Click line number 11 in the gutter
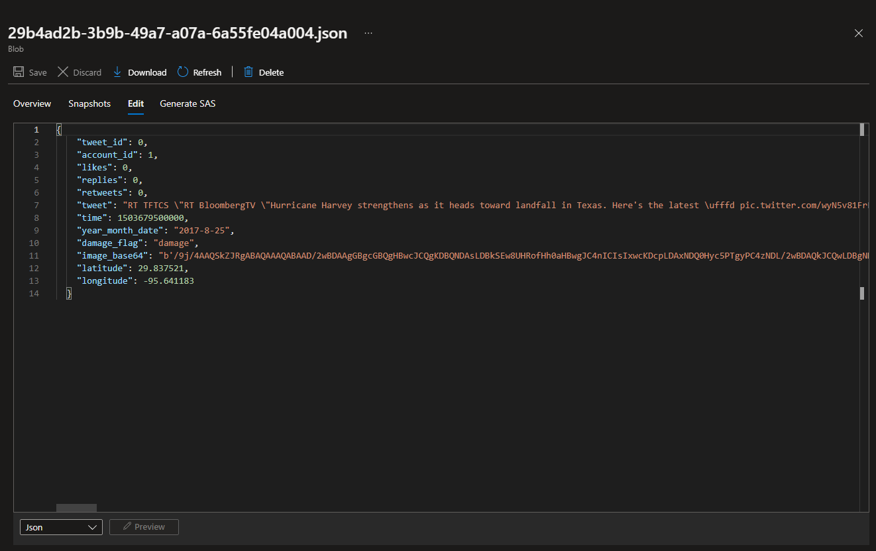This screenshot has height=551, width=876. (34, 255)
